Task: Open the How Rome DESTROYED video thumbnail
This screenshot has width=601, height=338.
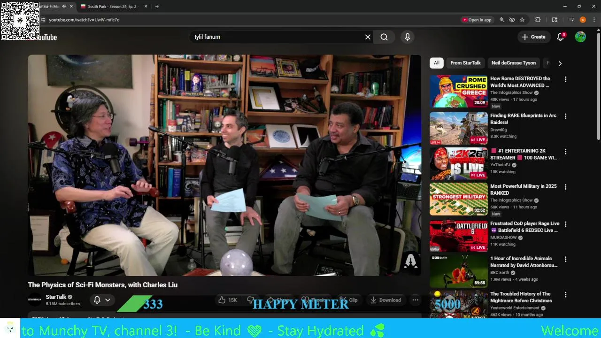Action: point(458,91)
